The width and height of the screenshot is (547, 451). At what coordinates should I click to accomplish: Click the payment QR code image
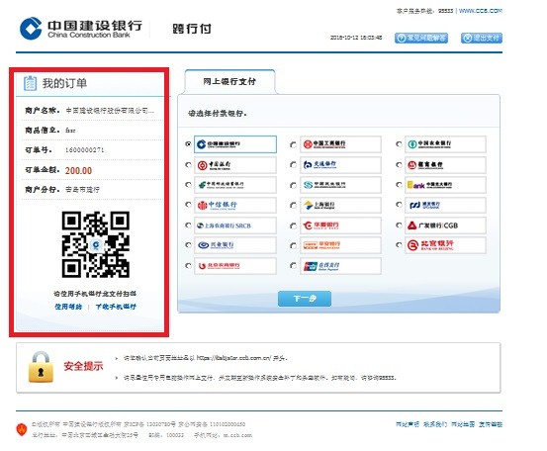96,244
